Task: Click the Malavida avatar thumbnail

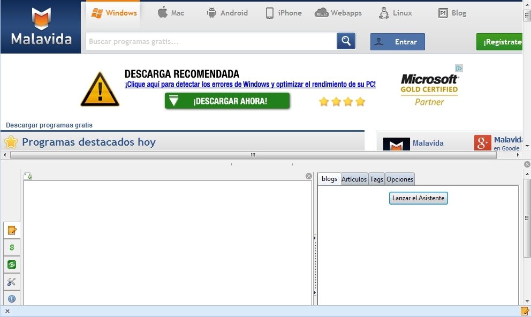Action: pos(396,144)
